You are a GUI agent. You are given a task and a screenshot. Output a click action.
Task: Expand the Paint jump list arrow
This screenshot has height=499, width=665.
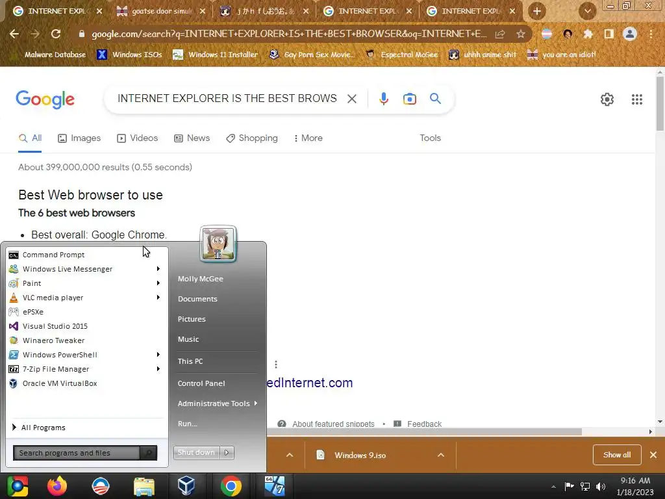(x=158, y=283)
